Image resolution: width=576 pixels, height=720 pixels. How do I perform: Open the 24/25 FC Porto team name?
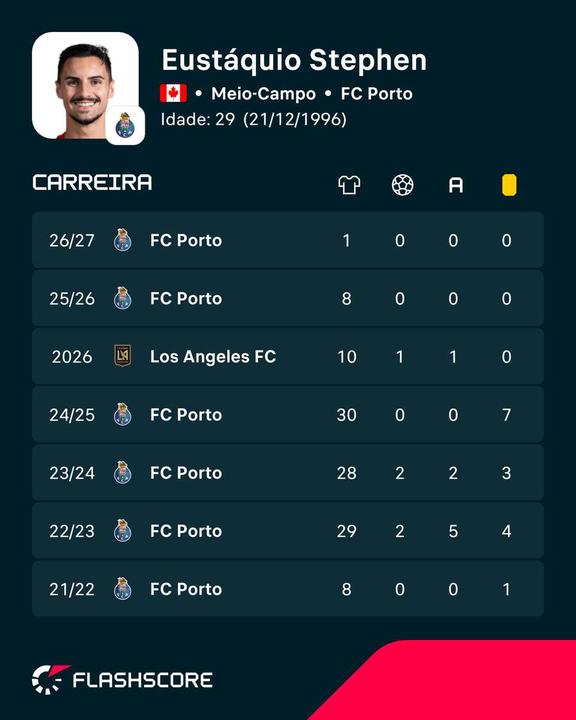186,415
